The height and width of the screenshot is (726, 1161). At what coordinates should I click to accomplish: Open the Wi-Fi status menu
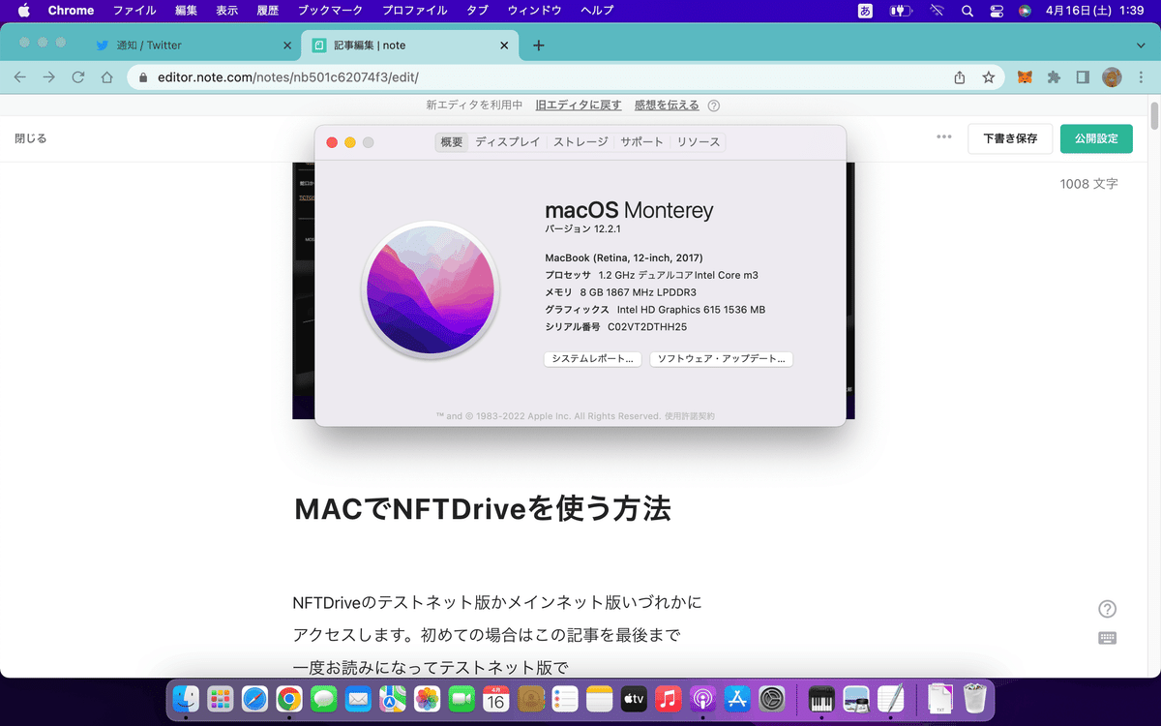[937, 11]
